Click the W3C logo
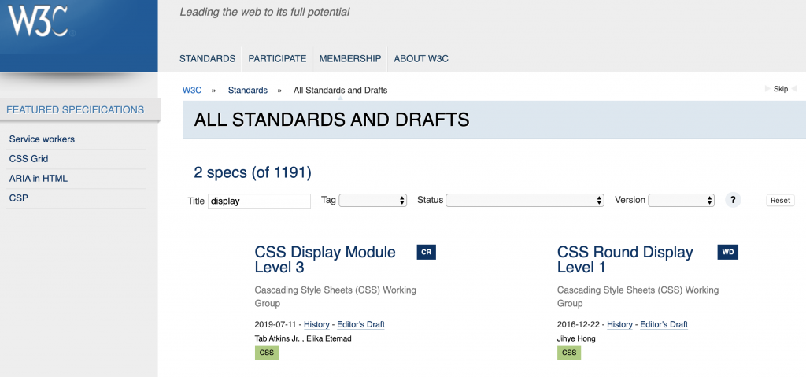This screenshot has width=806, height=377. (41, 21)
